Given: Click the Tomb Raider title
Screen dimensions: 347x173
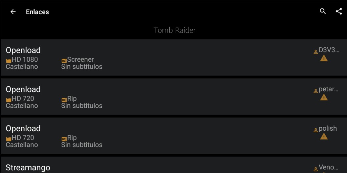Looking at the screenshot, I should click(175, 30).
